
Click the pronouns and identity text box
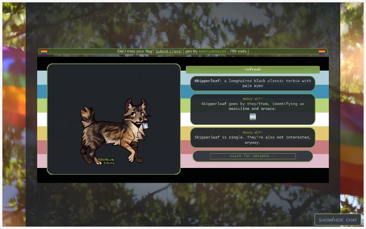(253, 106)
